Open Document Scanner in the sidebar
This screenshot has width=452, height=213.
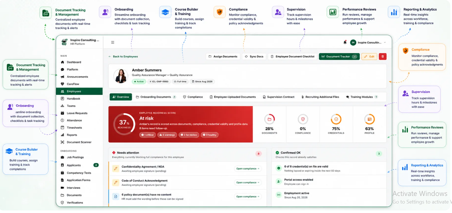click(x=79, y=142)
